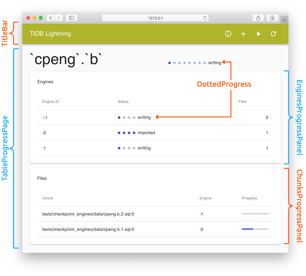Click the 127.0.0.1 address field
The image size is (306, 276).
pyautogui.click(x=155, y=18)
